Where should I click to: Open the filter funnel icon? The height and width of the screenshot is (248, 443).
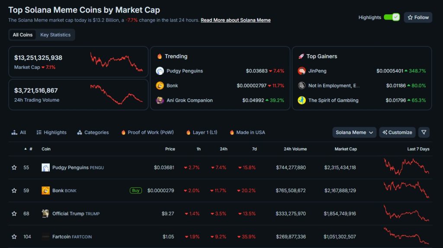pyautogui.click(x=424, y=132)
